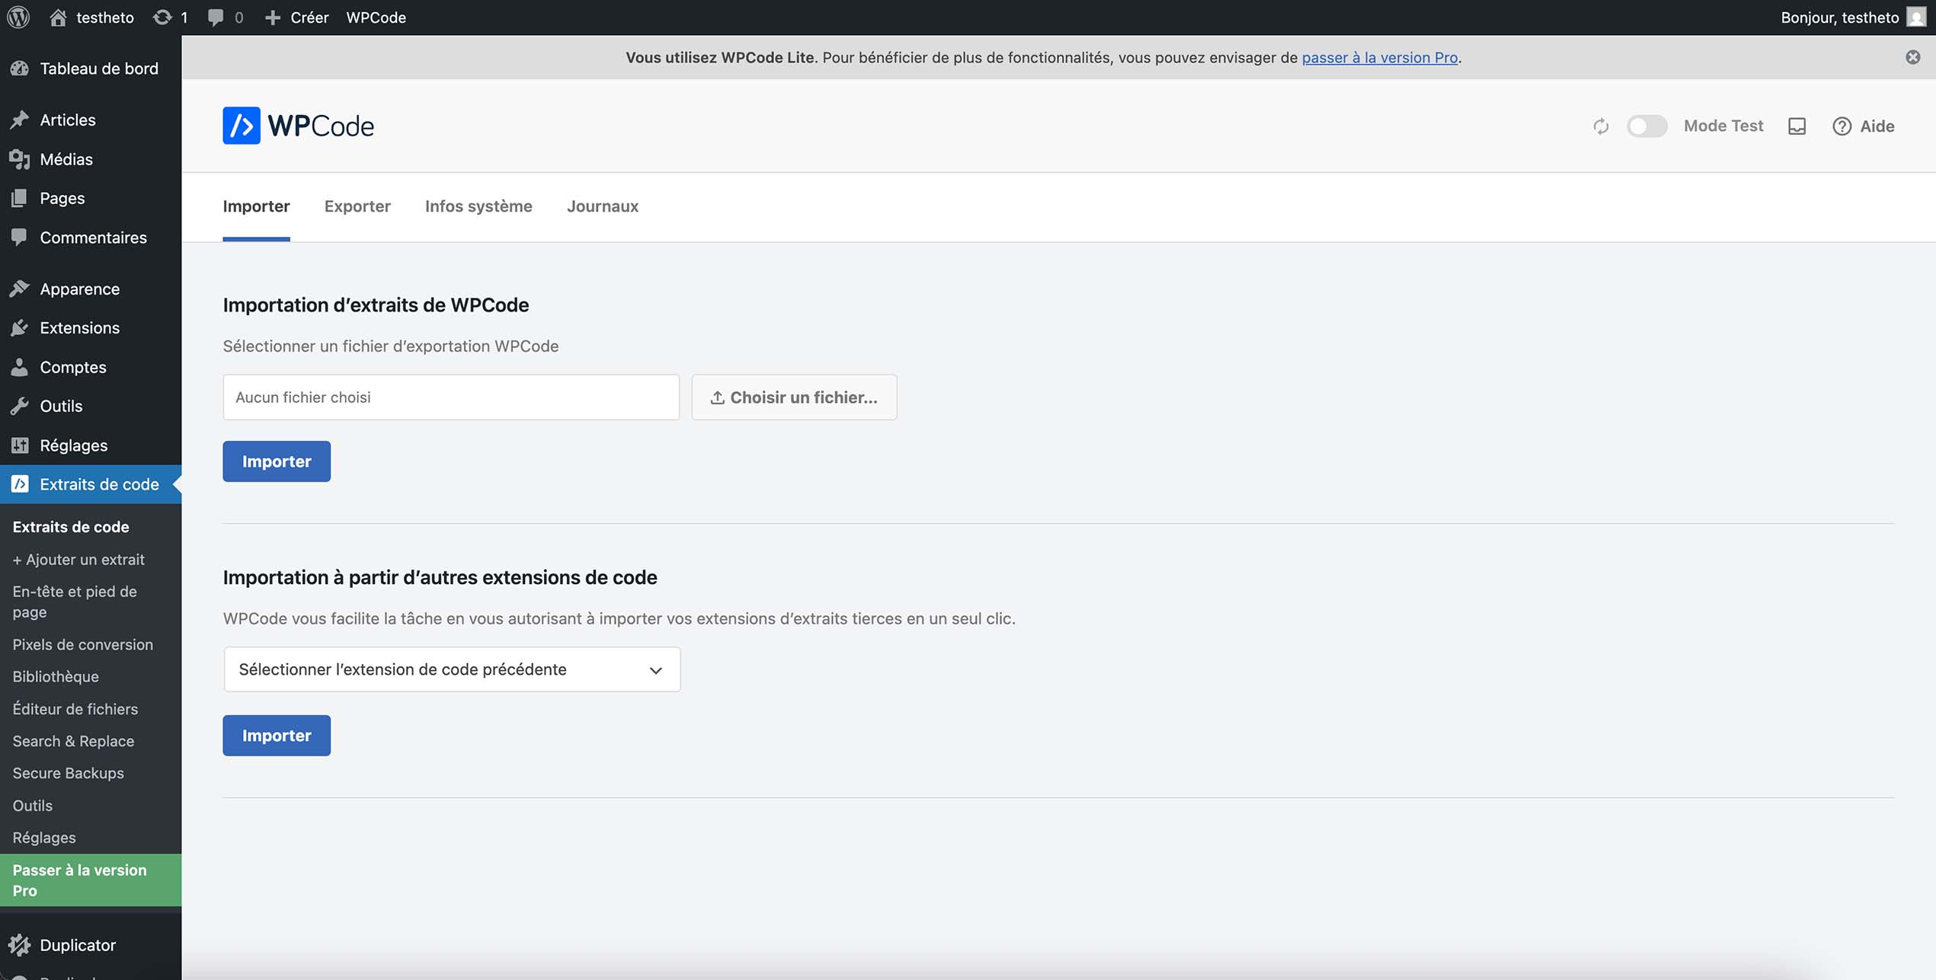Click the Aide help icon
Screen dimensions: 1936x980
coord(1842,126)
